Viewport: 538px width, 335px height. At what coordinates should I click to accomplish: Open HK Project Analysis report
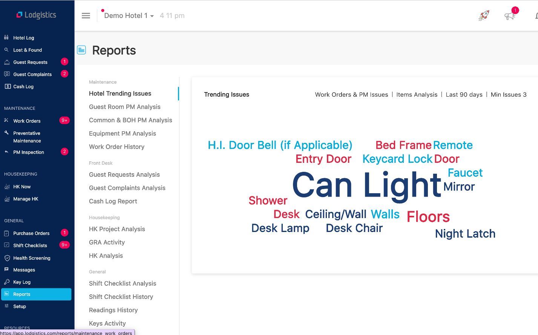coord(117,229)
